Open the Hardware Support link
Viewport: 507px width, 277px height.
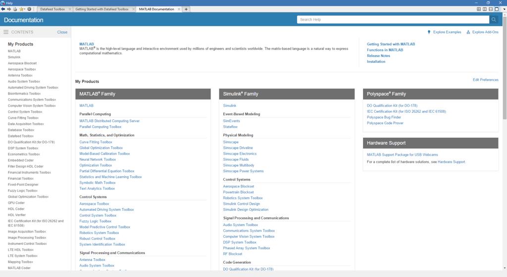452,162
